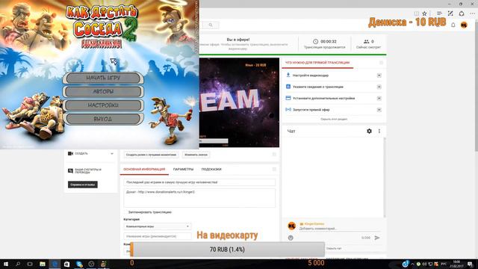This screenshot has width=478, height=269.
Task: Open Skype from the taskbar
Action: click(79, 264)
